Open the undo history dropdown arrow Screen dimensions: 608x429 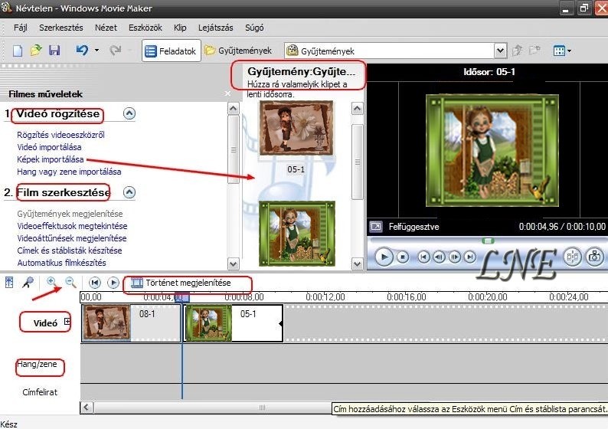[x=96, y=51]
